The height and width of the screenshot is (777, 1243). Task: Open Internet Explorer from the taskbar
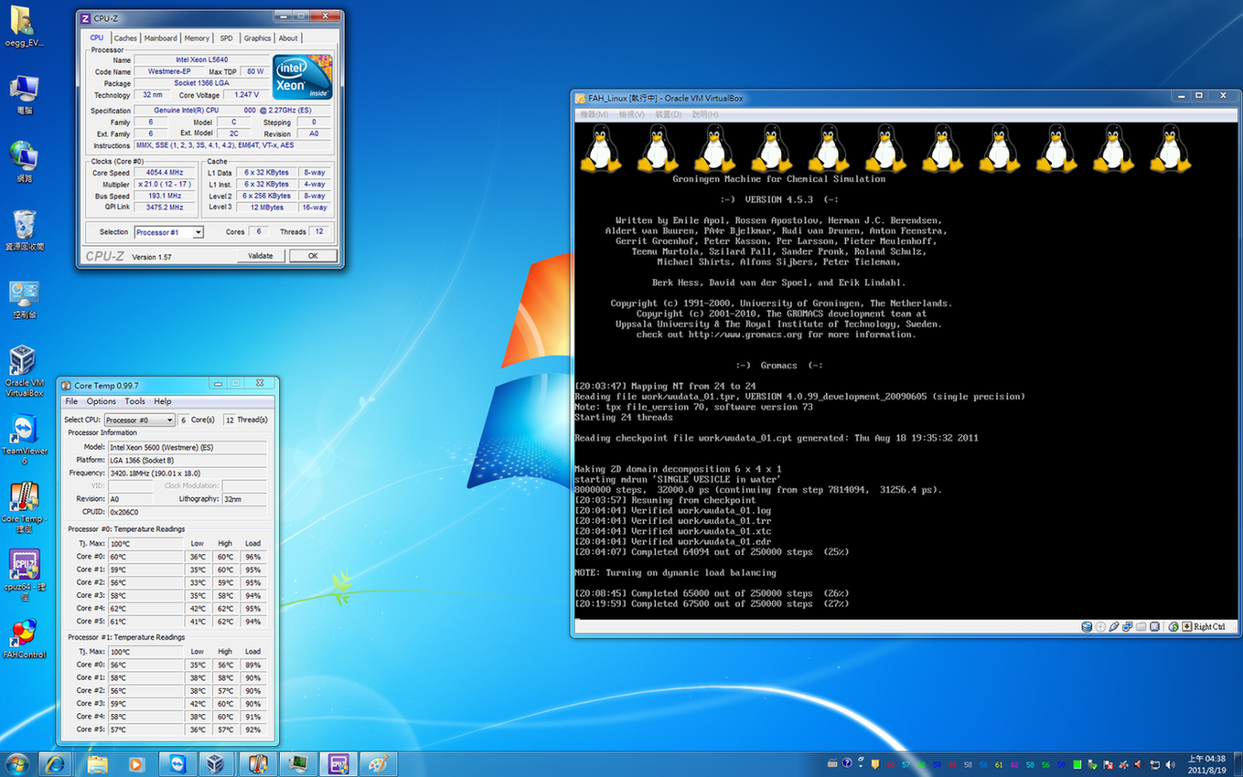55,764
